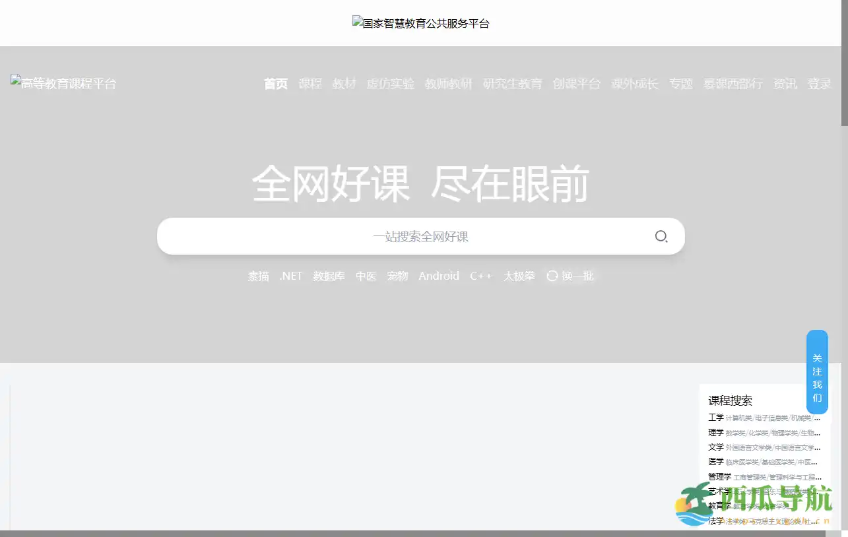Select the Android keyword tag
Viewport: 848px width, 537px height.
coord(439,276)
